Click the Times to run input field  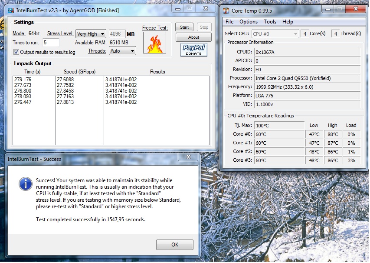(51, 43)
